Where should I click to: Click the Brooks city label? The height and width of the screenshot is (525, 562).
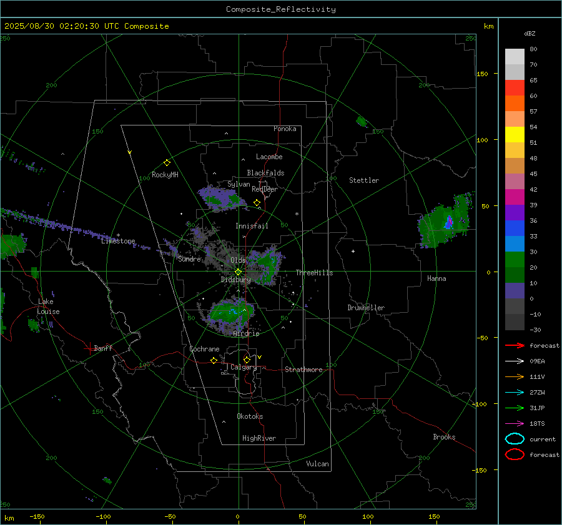click(444, 437)
